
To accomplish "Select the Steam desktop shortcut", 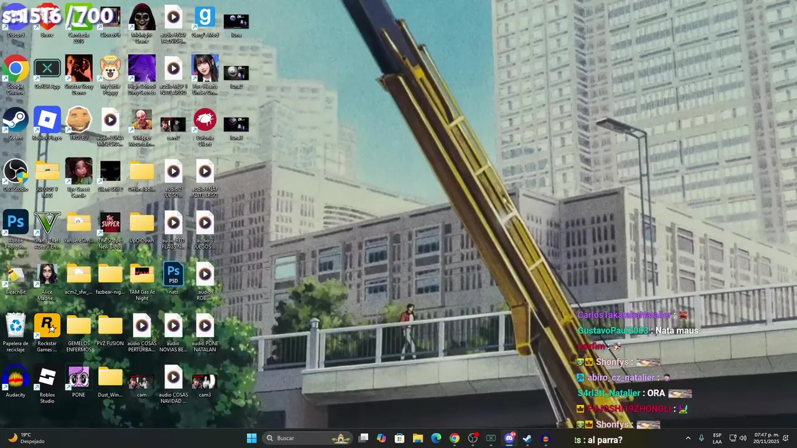I will click(16, 124).
